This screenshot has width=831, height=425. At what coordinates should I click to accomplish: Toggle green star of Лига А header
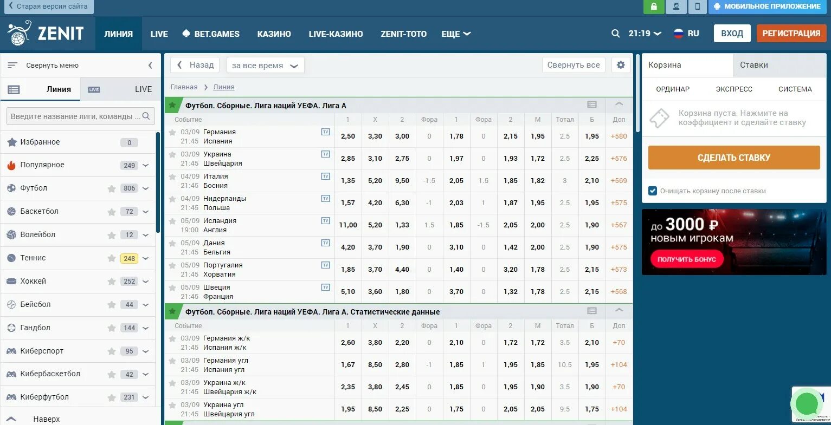point(172,105)
